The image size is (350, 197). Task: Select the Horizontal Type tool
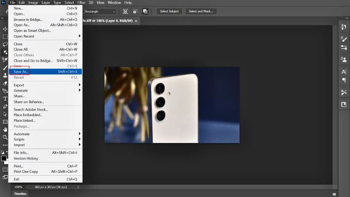pyautogui.click(x=5, y=99)
